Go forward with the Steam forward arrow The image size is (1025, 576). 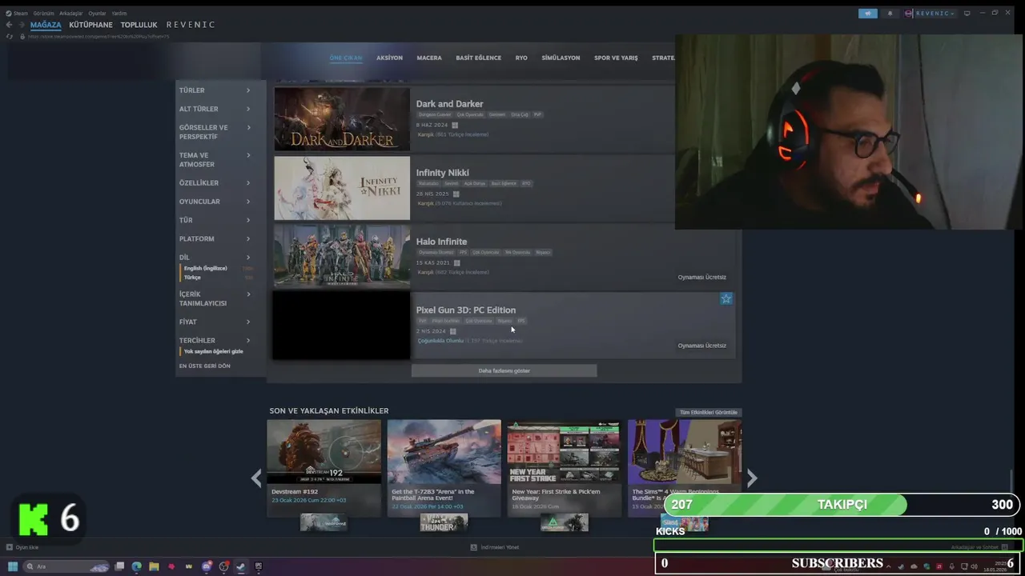(22, 25)
